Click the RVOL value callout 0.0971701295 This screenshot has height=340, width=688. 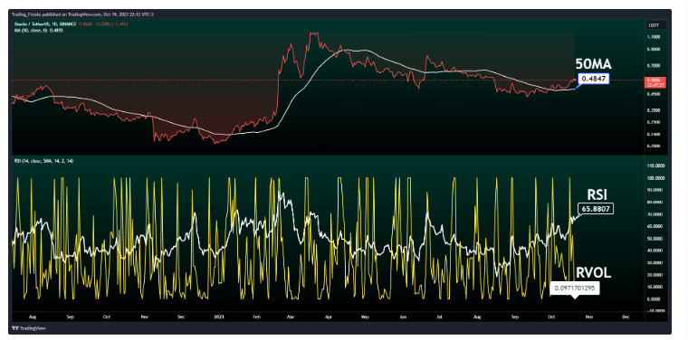coord(575,288)
